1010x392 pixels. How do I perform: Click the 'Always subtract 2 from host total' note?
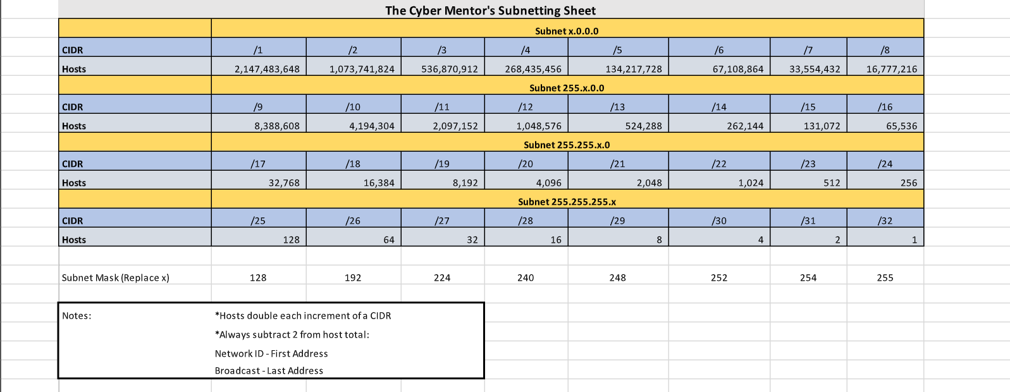(x=292, y=334)
